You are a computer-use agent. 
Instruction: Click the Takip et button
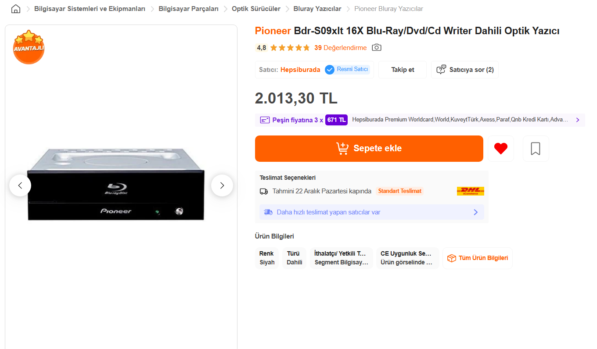click(x=403, y=70)
